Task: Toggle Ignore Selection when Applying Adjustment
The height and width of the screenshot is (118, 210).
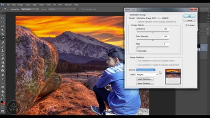Action: point(137,22)
